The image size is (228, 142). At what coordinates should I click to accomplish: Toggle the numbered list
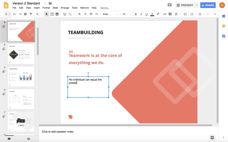(192, 14)
